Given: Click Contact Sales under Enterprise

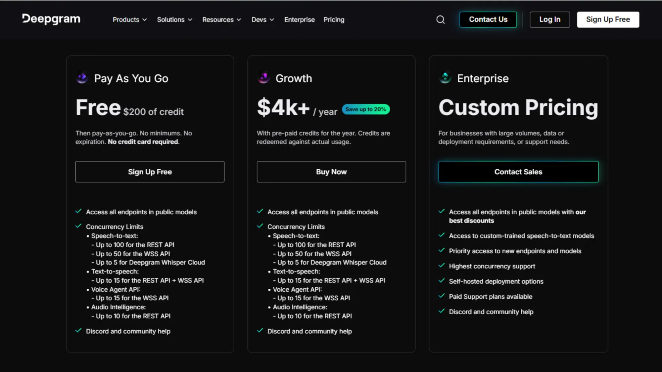Looking at the screenshot, I should [518, 172].
